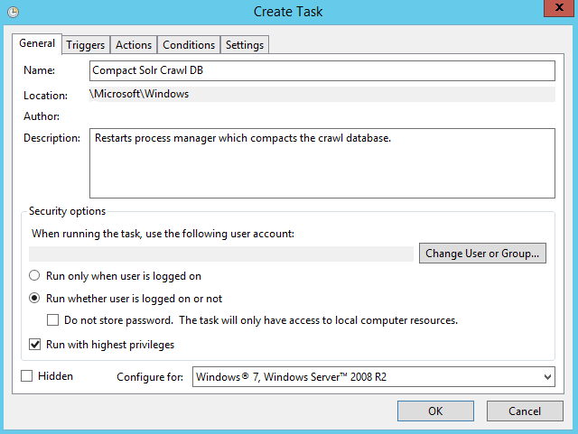The image size is (578, 434).
Task: Close the Create Task dialog
Action: 559,8
